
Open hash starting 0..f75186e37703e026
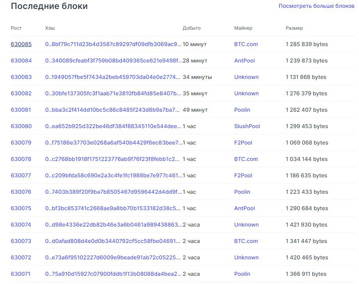pos(114,143)
